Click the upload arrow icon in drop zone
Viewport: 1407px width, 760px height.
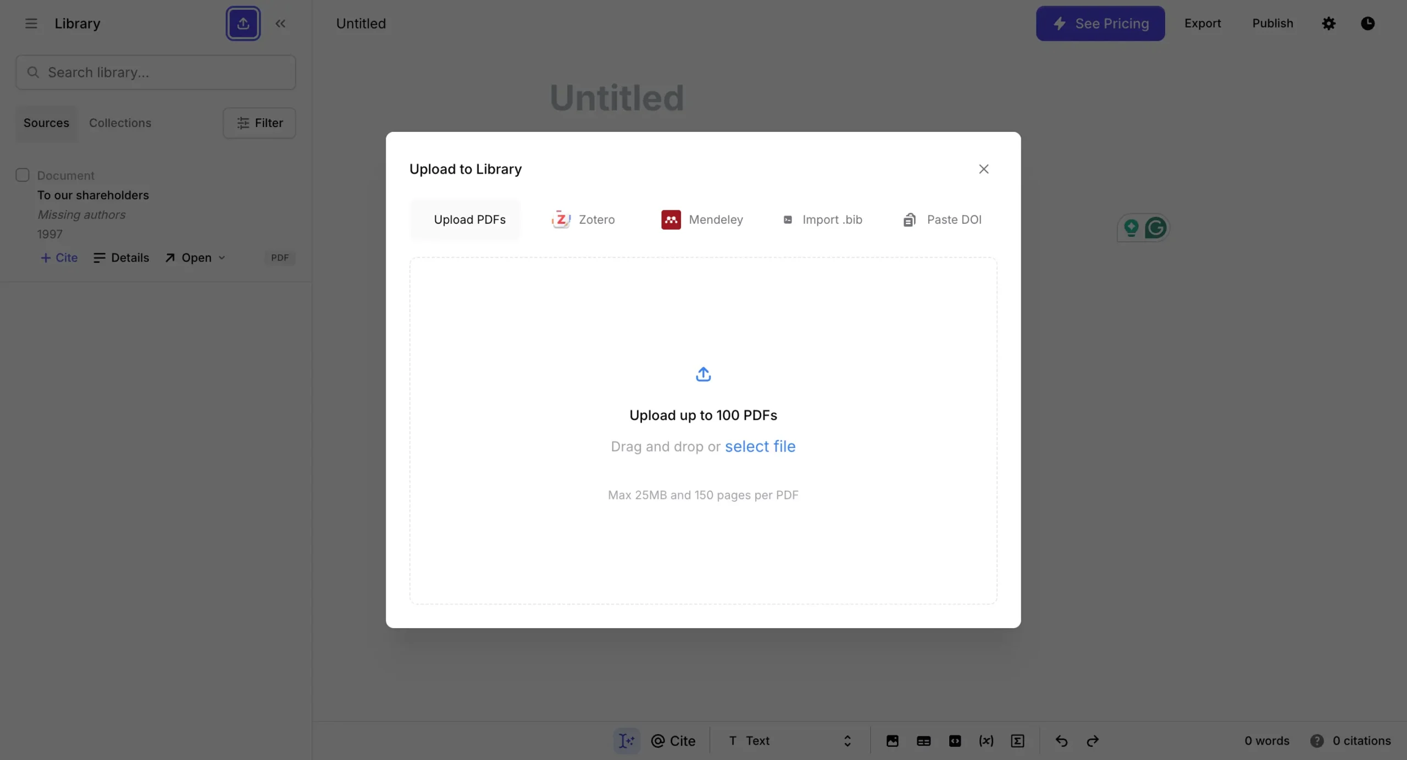[703, 374]
